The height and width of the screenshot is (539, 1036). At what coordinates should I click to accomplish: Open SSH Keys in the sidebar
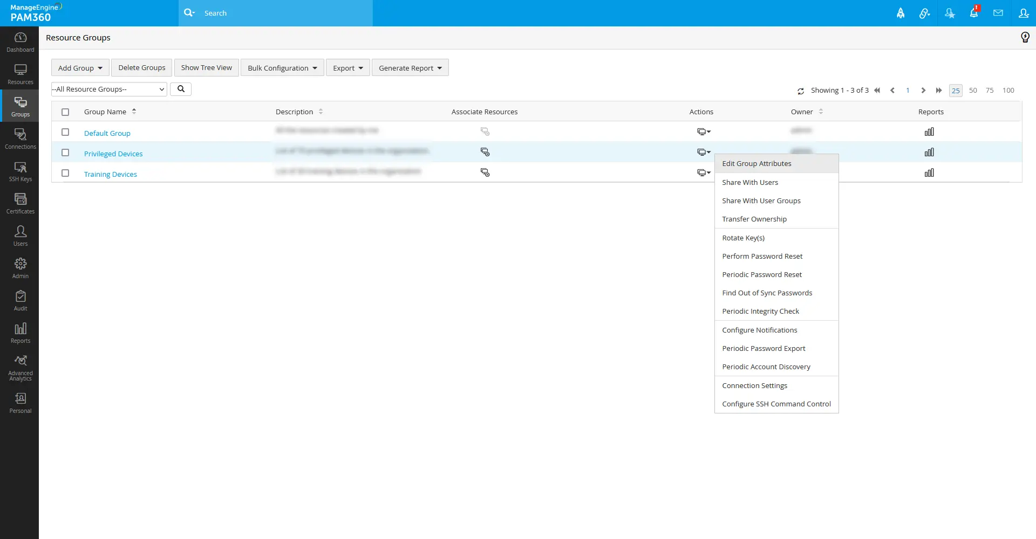(x=20, y=171)
